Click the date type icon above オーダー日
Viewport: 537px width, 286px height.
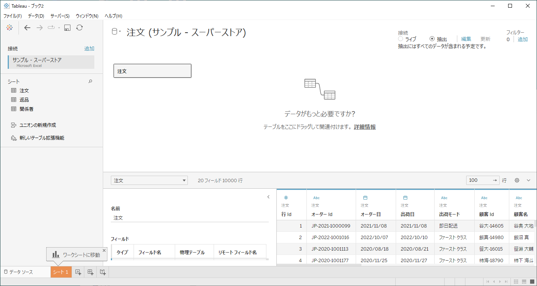pos(365,198)
